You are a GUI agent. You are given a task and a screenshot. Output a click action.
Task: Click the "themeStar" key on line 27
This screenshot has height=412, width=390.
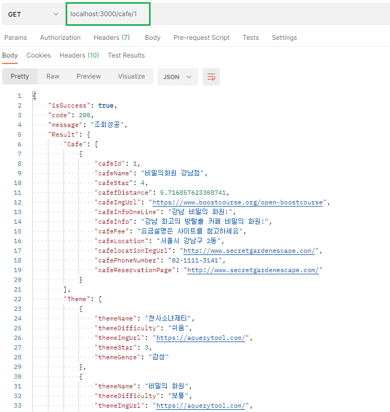coord(115,347)
